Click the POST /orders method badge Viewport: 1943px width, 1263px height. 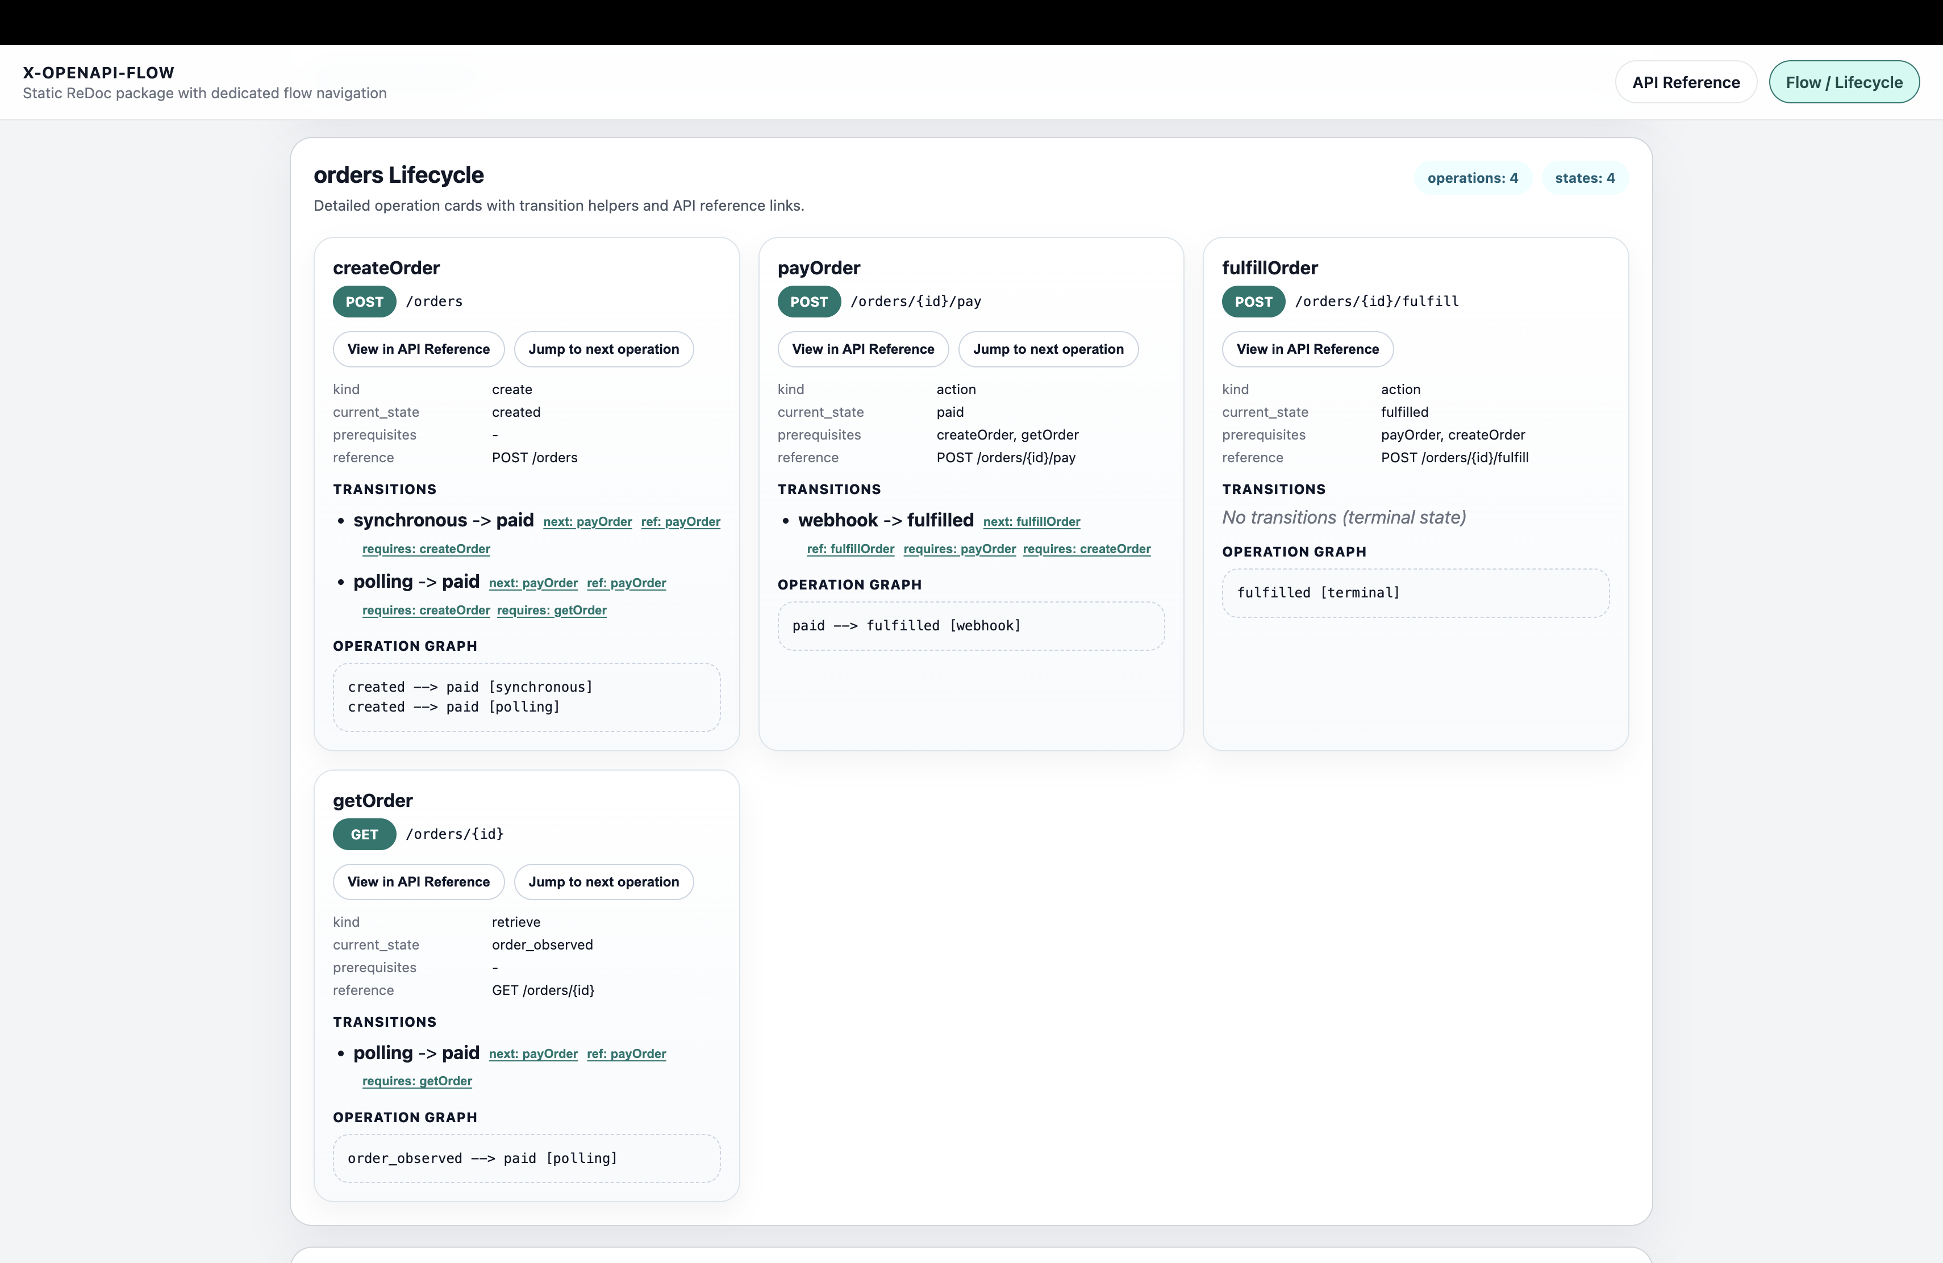tap(364, 302)
